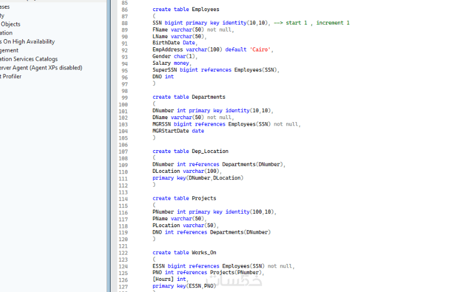Click 'create table Projects' line
468x292 pixels.
pos(184,198)
